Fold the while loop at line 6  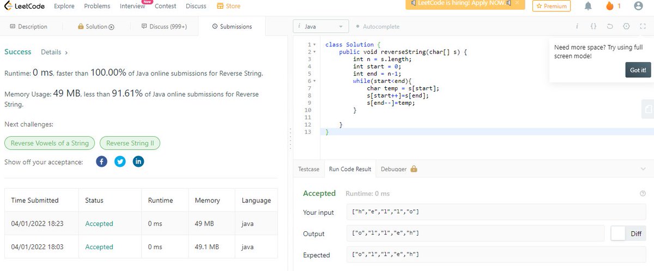click(x=314, y=81)
